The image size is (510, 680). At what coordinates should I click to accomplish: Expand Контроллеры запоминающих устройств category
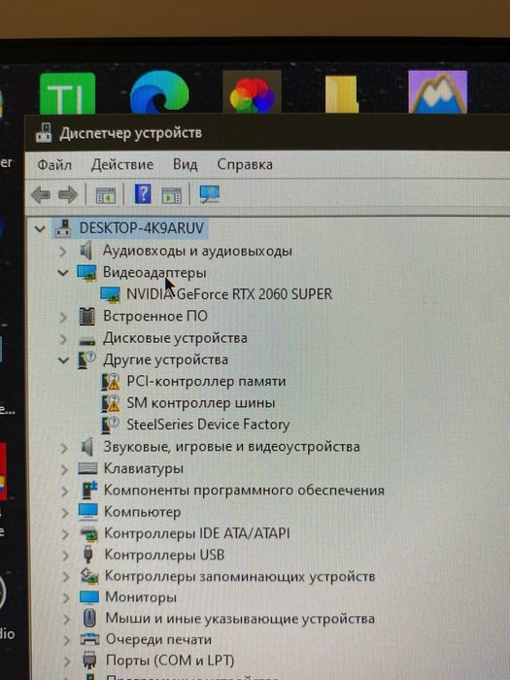[65, 577]
